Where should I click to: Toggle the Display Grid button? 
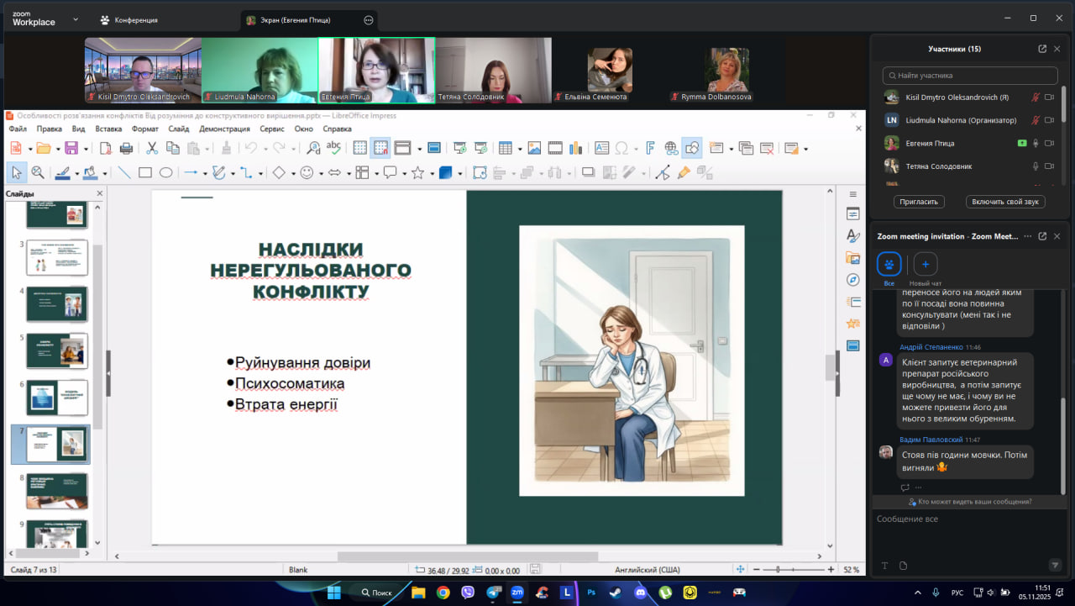point(359,148)
